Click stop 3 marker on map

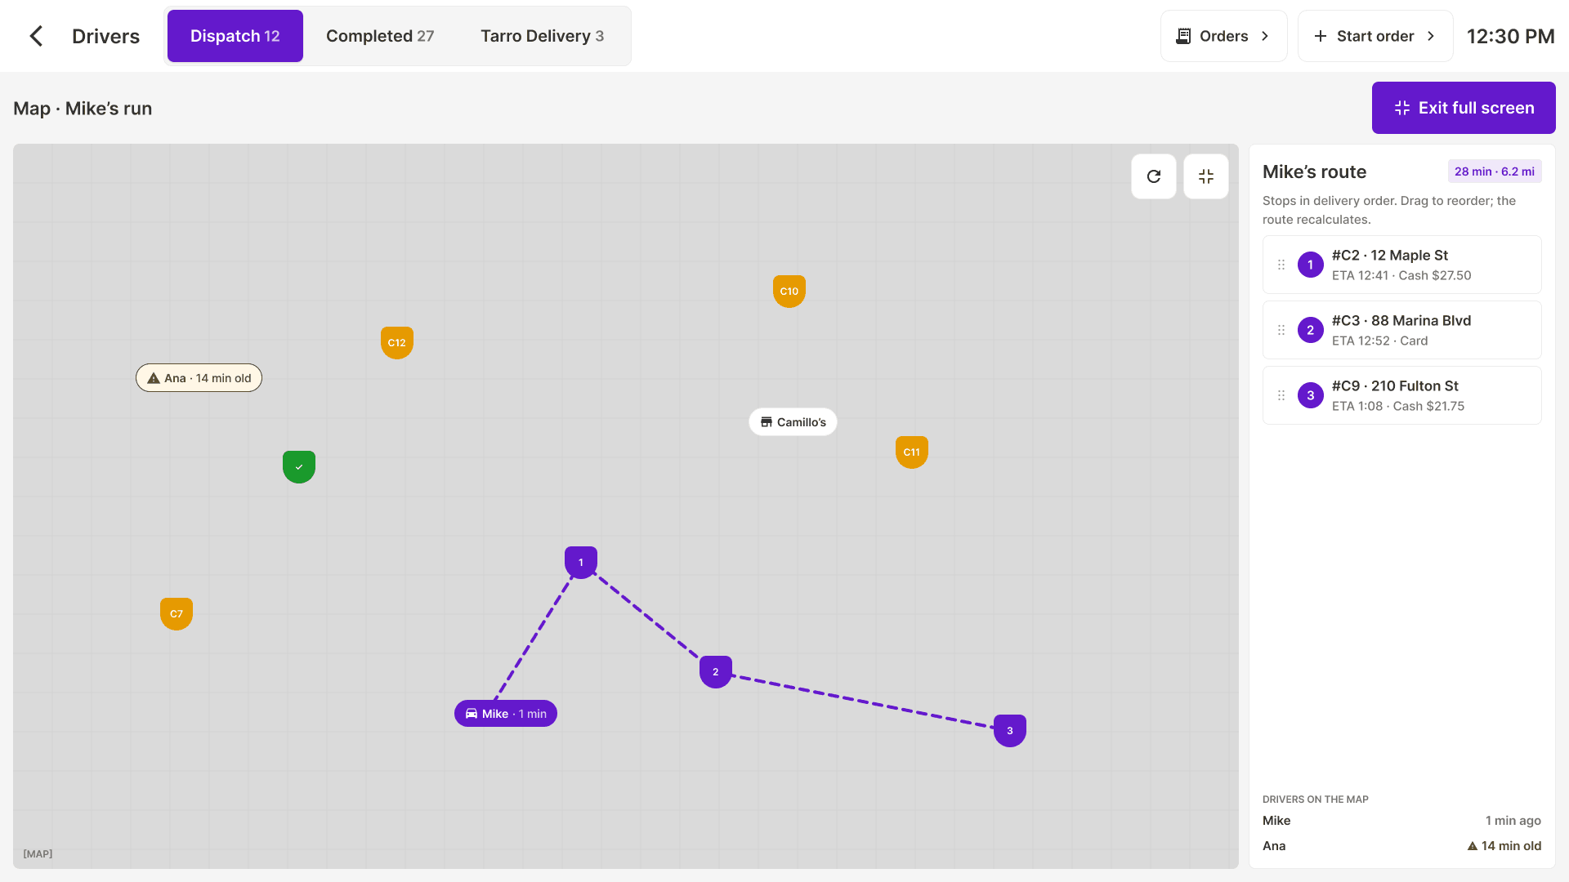point(1010,731)
